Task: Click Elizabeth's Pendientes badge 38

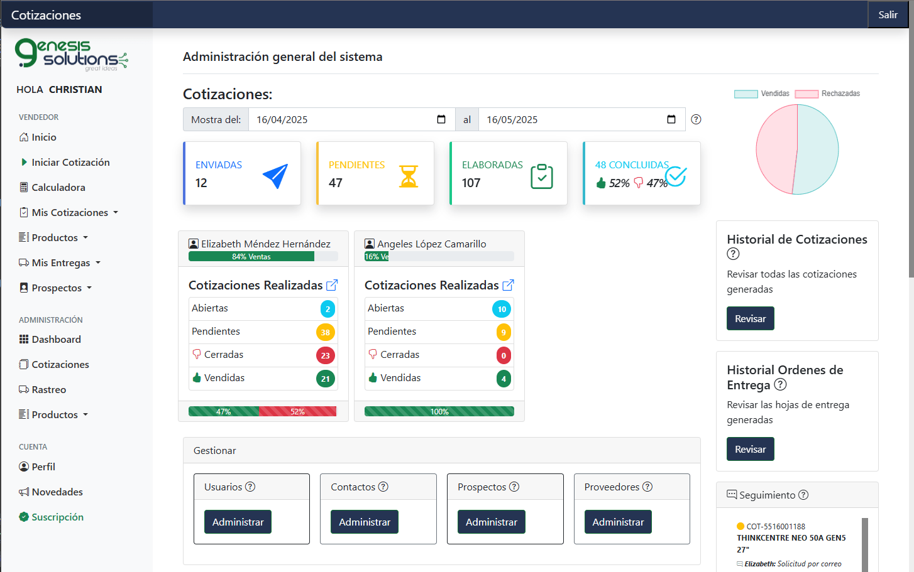Action: [x=325, y=332]
